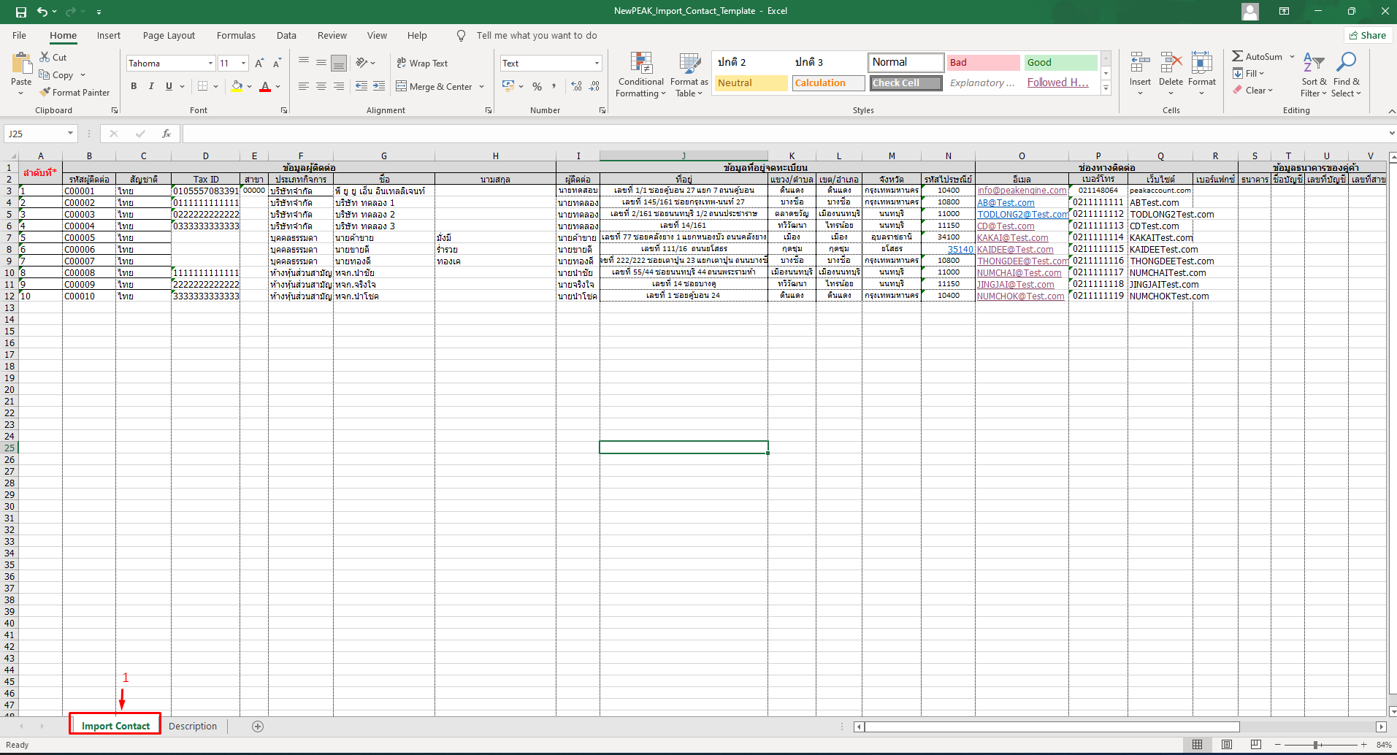1397x755 pixels.
Task: Apply the Normal cell style
Action: tap(906, 62)
